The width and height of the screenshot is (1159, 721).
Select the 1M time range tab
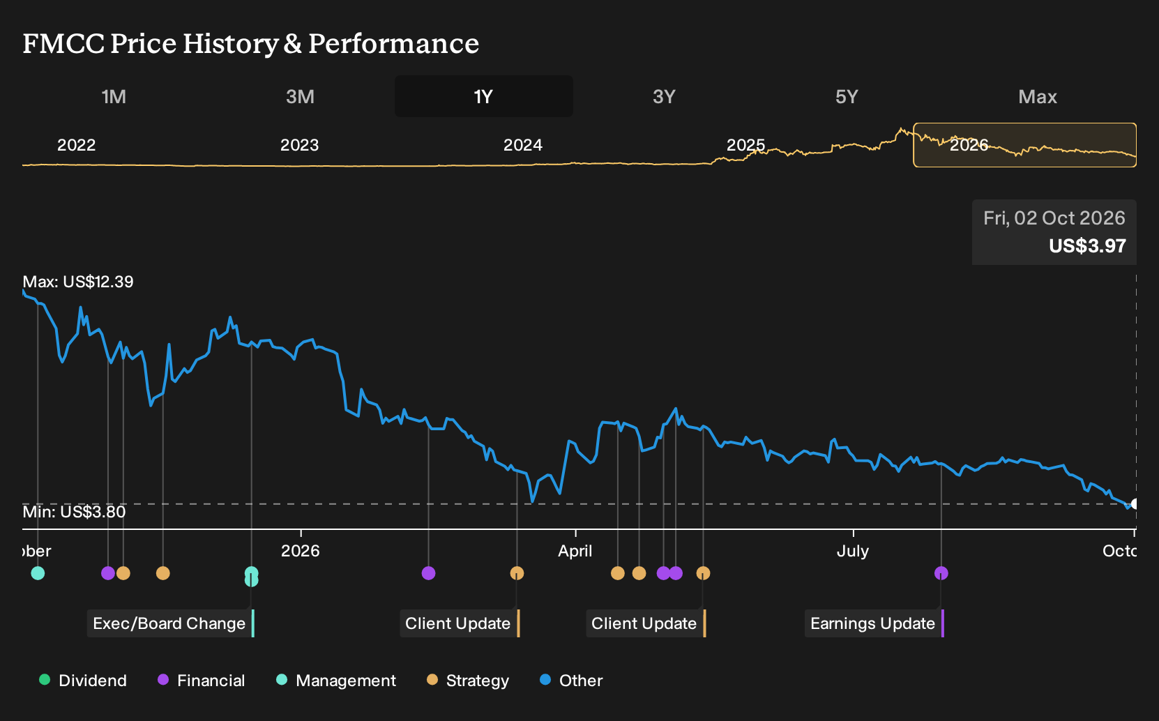point(114,96)
